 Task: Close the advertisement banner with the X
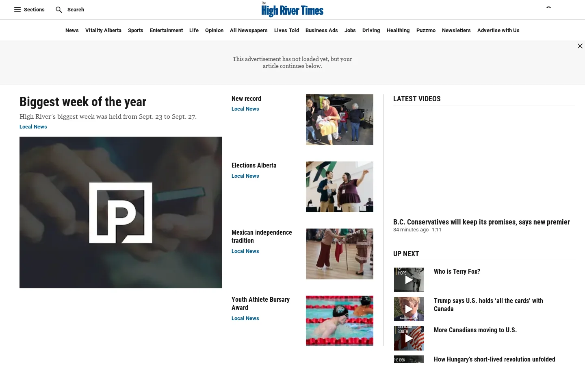(580, 46)
